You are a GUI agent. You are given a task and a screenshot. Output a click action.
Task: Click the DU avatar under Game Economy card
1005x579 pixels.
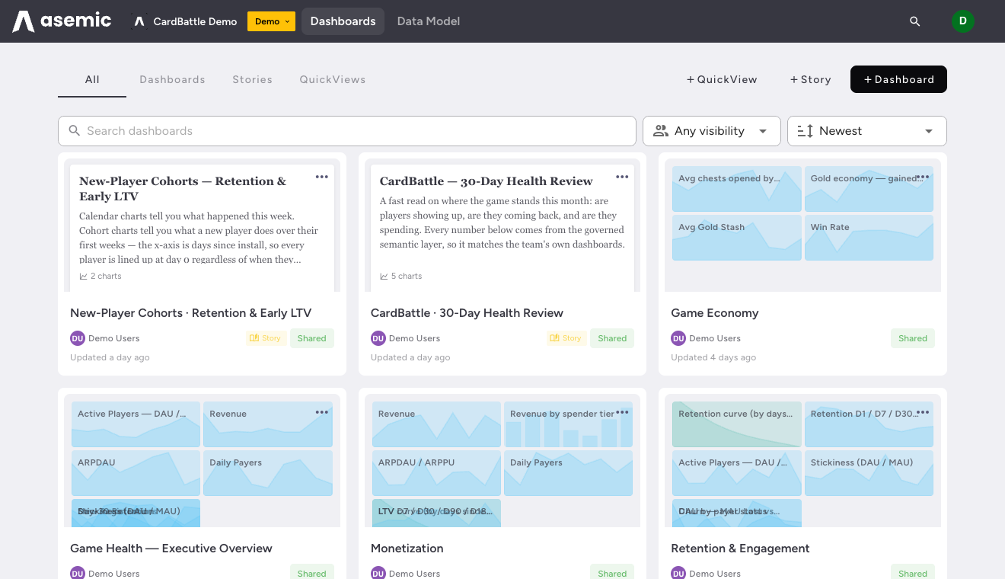pyautogui.click(x=678, y=338)
